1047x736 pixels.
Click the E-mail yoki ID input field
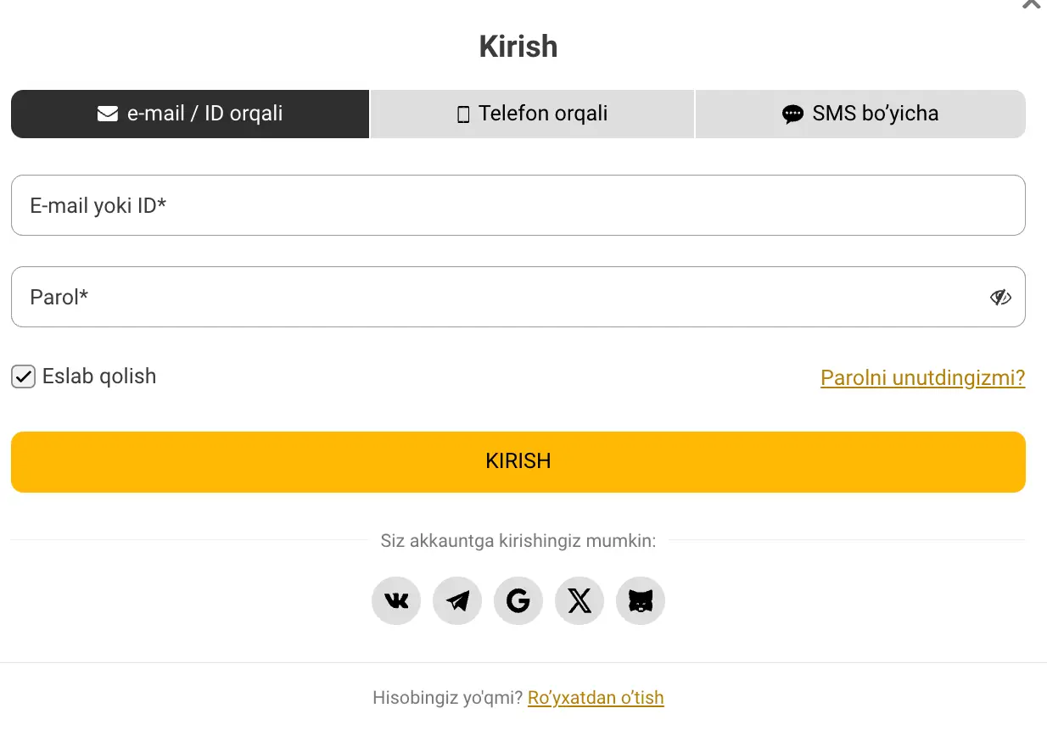[x=518, y=205]
